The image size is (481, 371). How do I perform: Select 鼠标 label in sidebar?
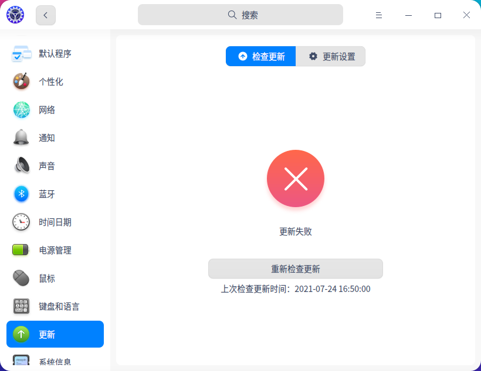click(46, 279)
